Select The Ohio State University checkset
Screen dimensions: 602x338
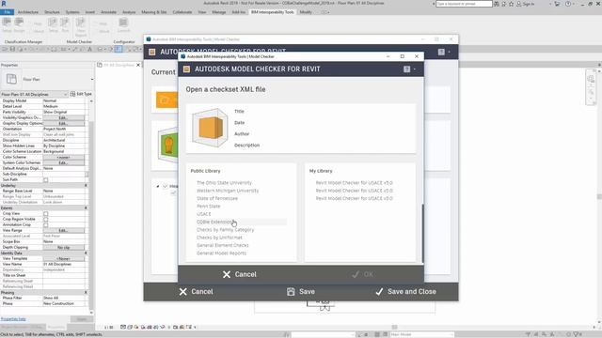(224, 183)
